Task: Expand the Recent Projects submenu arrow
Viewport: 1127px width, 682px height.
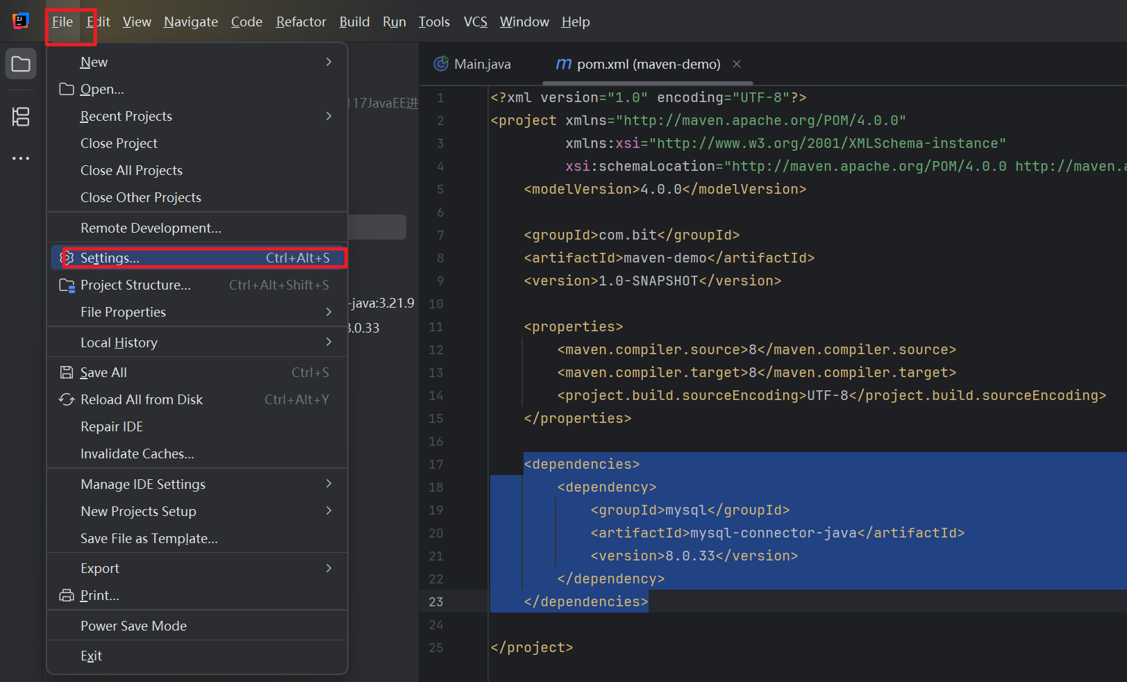Action: [329, 116]
